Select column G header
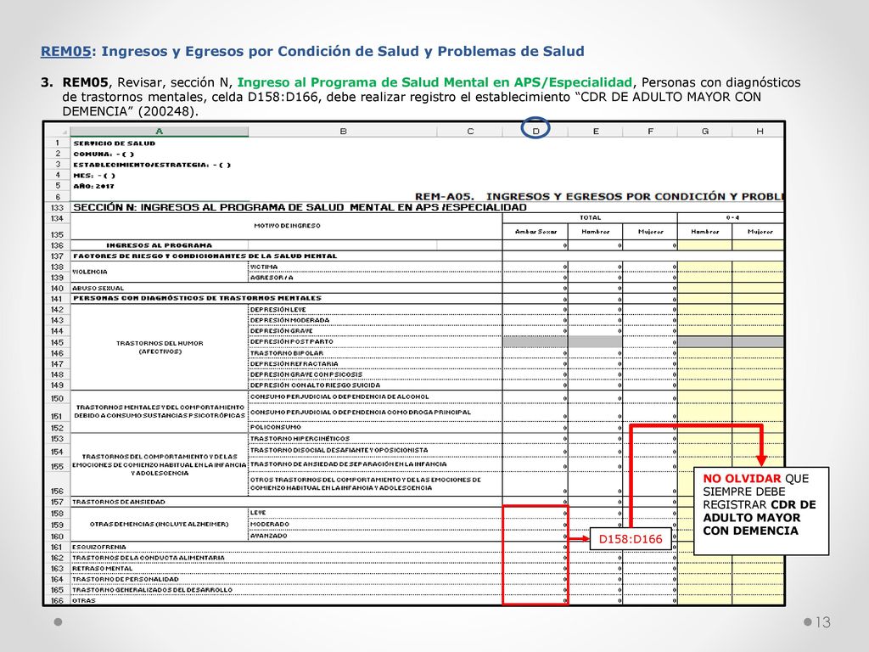869x652 pixels. click(705, 132)
